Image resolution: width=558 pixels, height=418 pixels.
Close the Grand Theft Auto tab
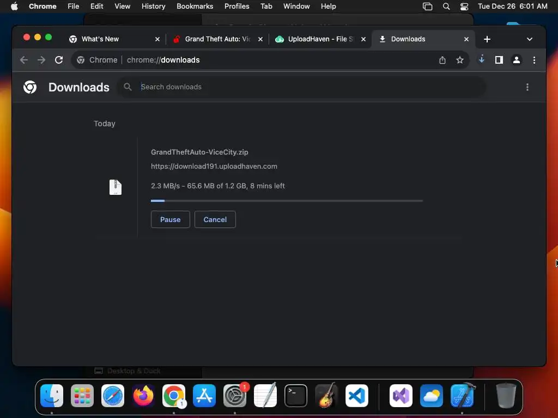[x=260, y=39]
